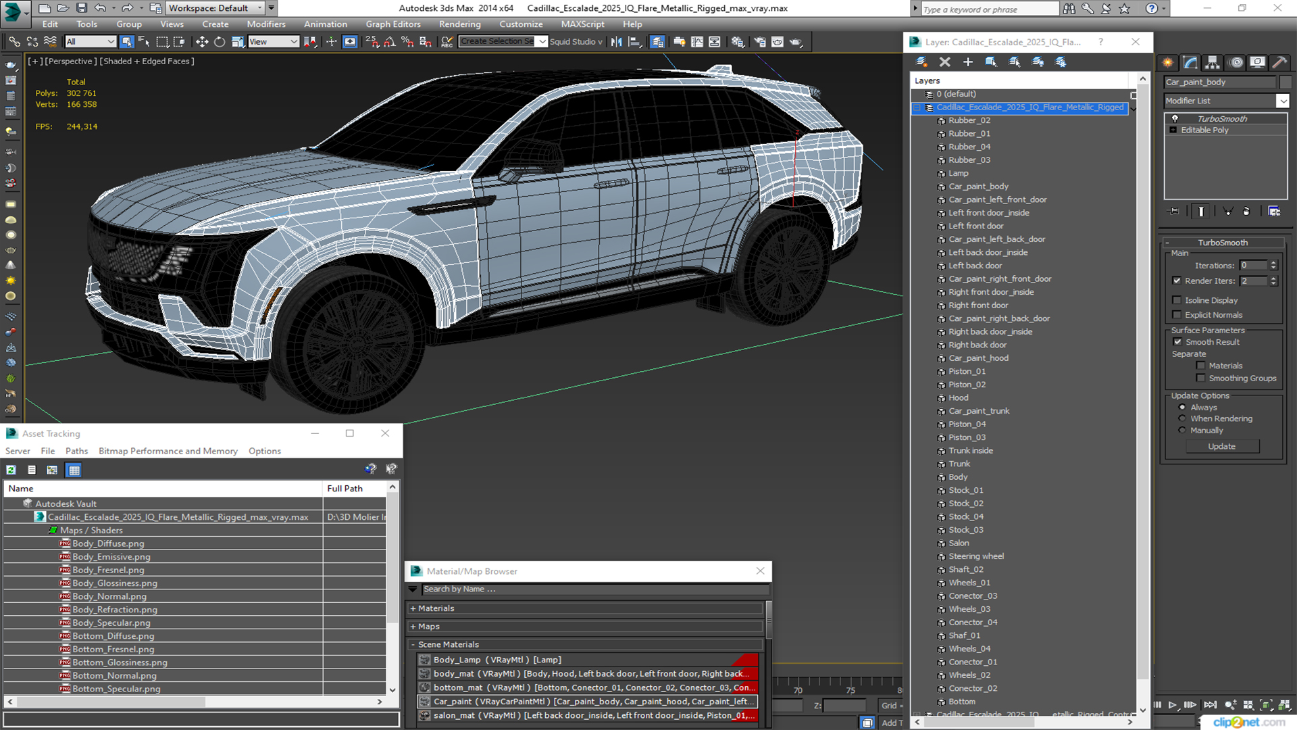Select Manually update radio button
This screenshot has height=730, width=1297.
[1182, 431]
